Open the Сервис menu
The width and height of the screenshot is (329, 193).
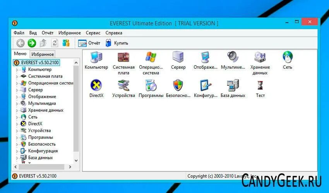[93, 33]
